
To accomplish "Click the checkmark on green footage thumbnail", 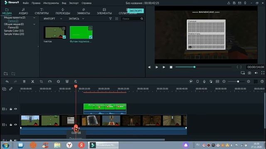I will pos(91,37).
